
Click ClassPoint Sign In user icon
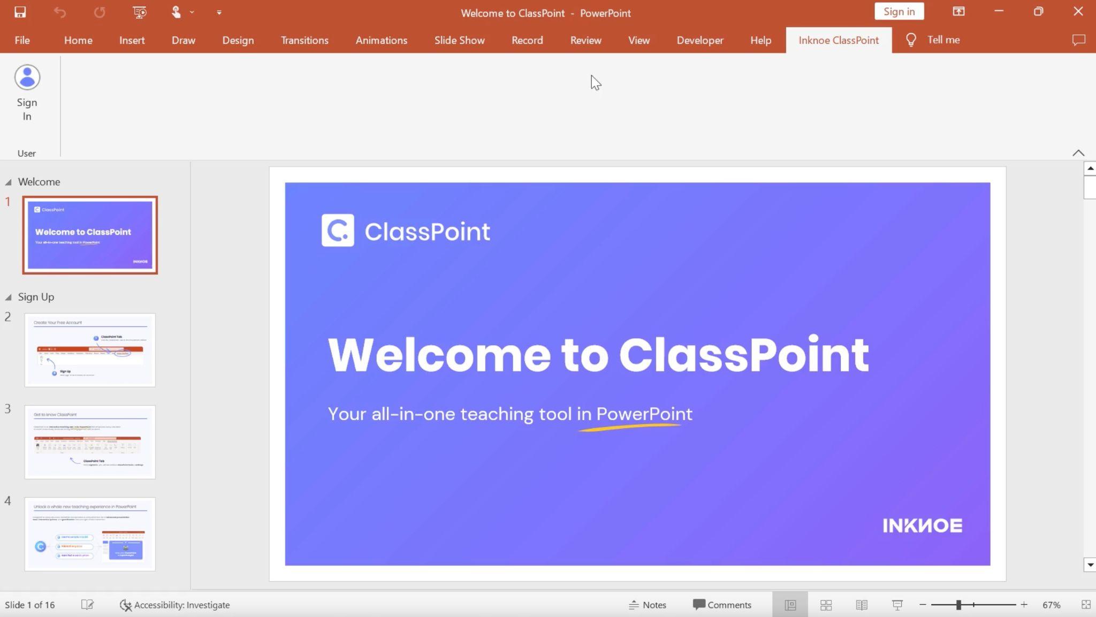pyautogui.click(x=27, y=93)
